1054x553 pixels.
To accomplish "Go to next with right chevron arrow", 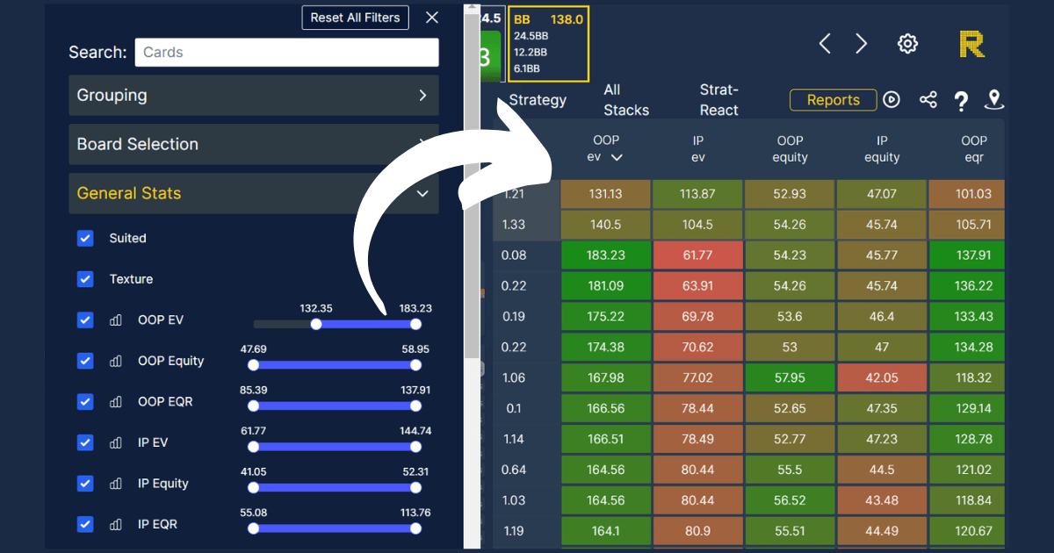I will pyautogui.click(x=862, y=44).
